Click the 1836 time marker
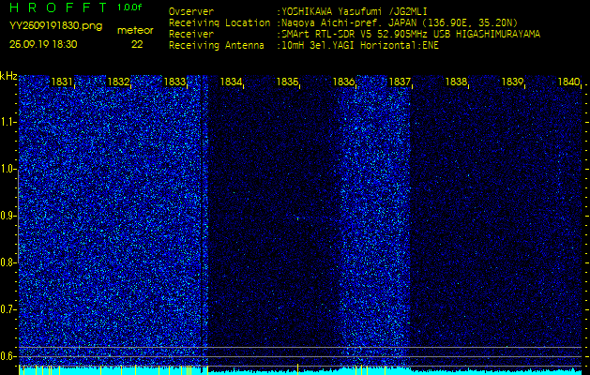 pos(343,82)
